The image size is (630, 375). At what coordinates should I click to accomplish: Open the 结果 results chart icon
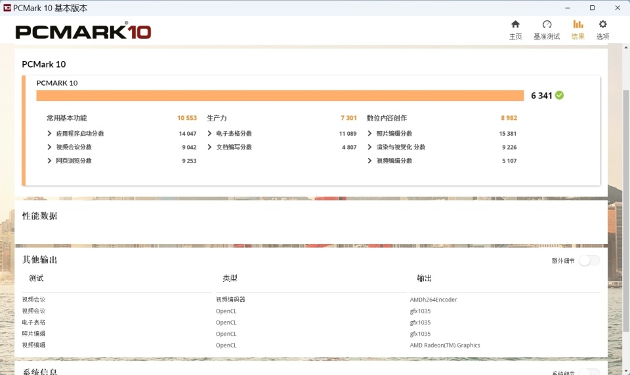click(x=577, y=24)
